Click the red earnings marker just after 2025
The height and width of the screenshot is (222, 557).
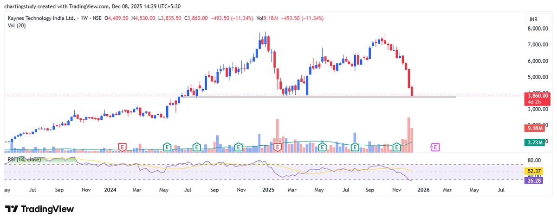(278, 147)
